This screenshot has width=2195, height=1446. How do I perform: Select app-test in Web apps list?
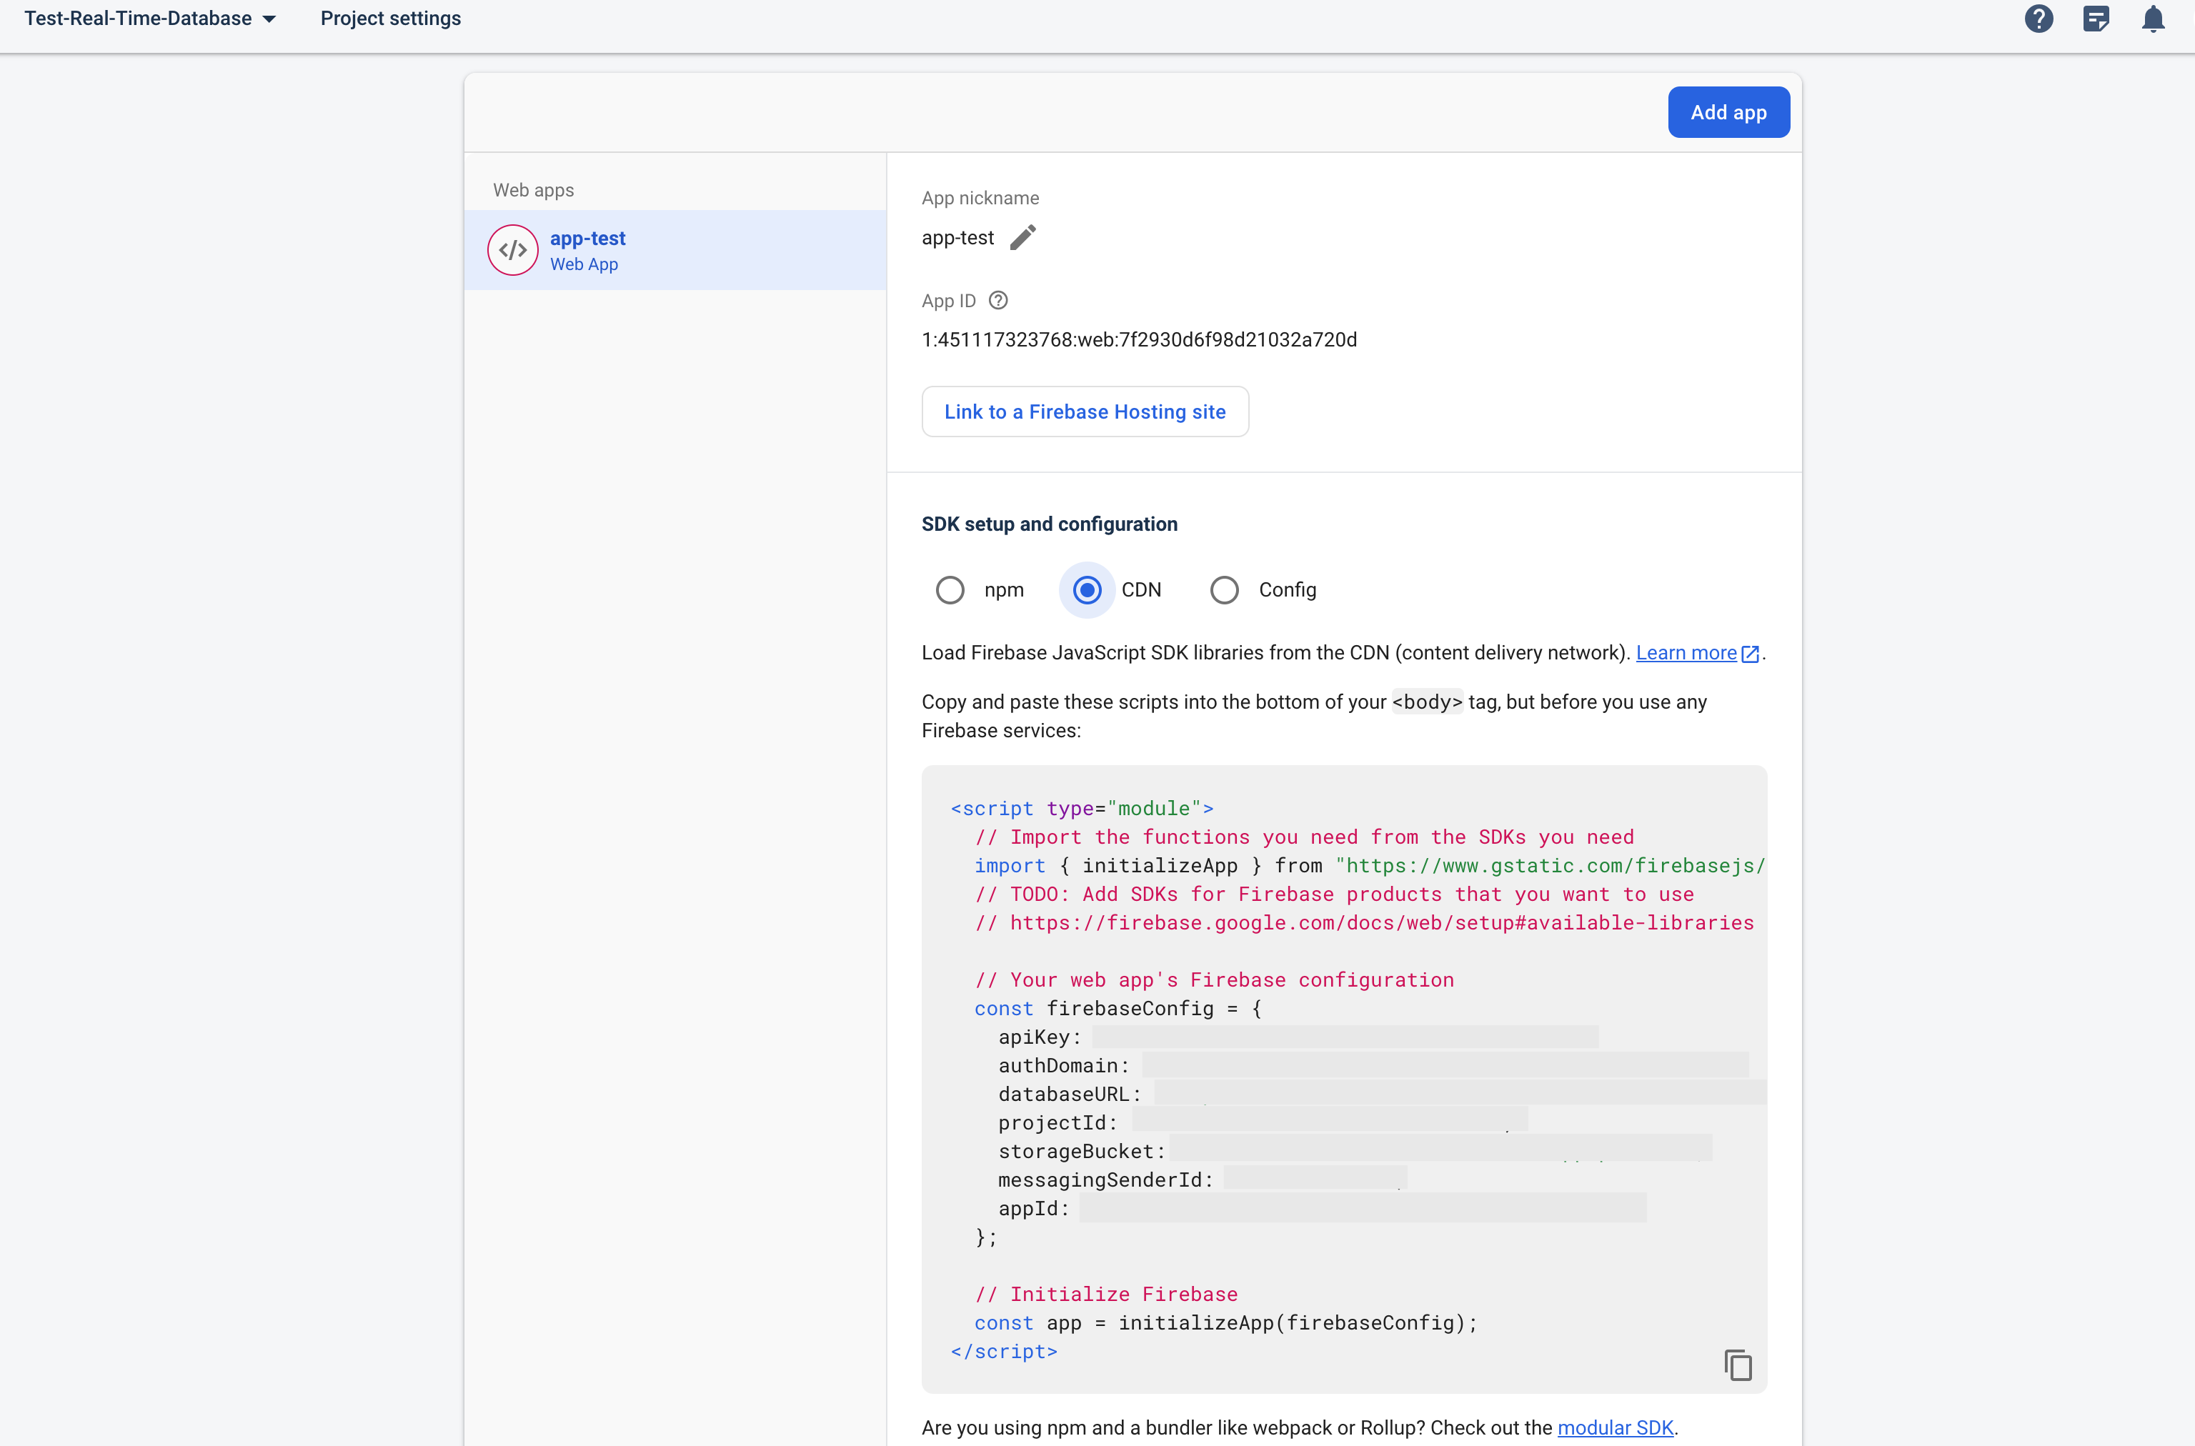point(675,250)
